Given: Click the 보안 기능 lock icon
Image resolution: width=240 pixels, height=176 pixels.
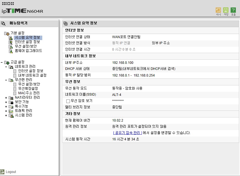Looking at the screenshot, I should coord(11,102).
